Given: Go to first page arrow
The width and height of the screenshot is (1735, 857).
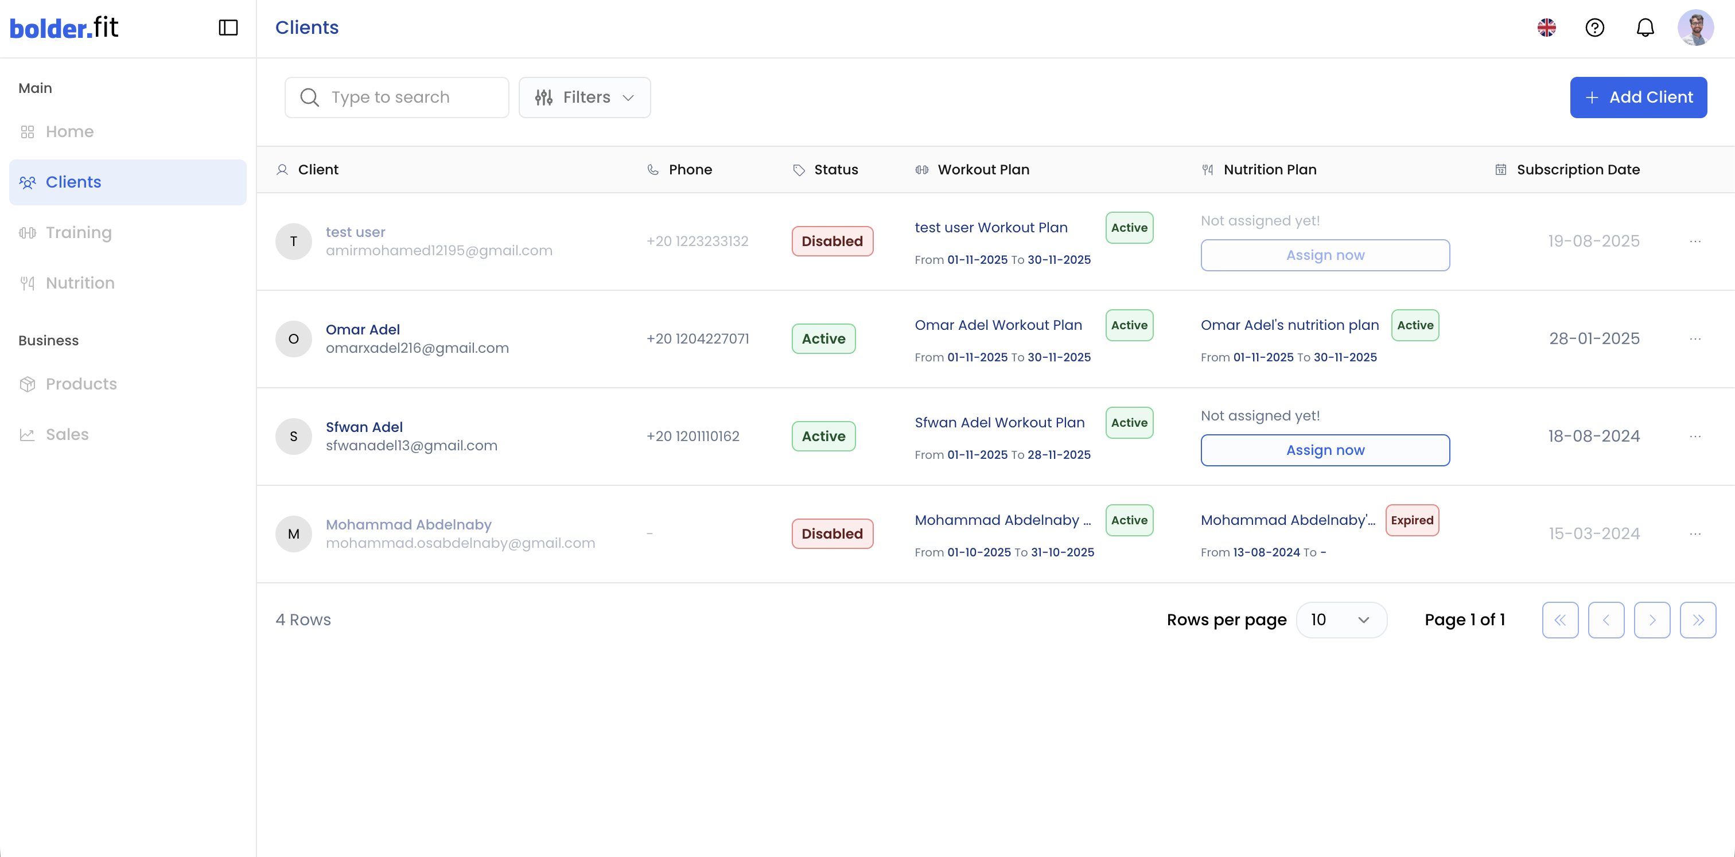Looking at the screenshot, I should coord(1560,620).
